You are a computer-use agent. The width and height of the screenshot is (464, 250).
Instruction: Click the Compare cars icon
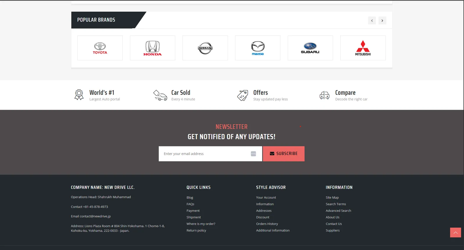point(325,95)
